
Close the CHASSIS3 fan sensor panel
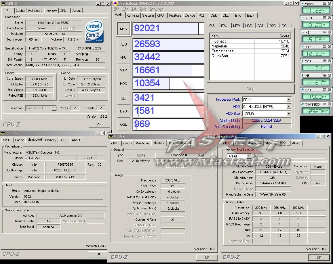[329, 104]
